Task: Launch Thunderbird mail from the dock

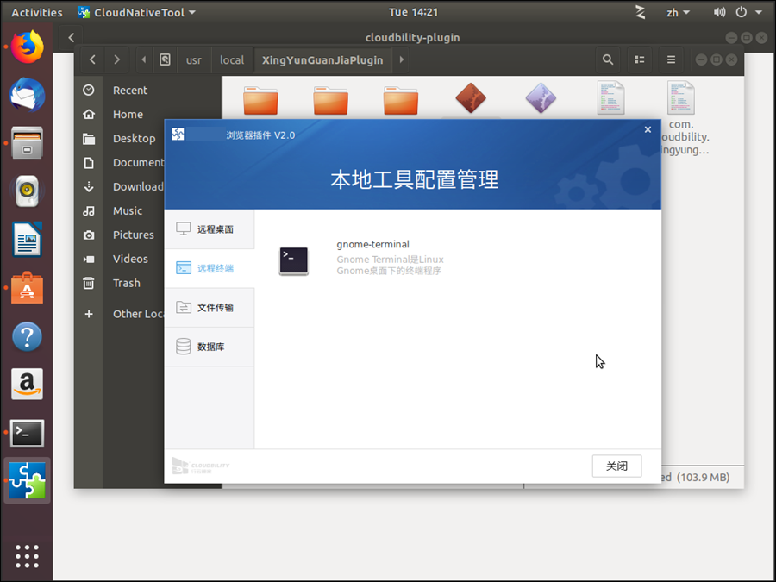Action: [27, 94]
